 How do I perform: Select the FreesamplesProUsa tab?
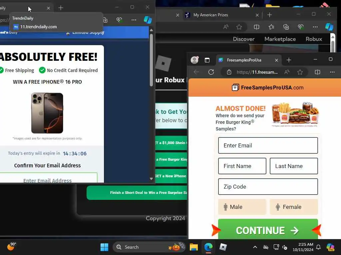pos(249,60)
